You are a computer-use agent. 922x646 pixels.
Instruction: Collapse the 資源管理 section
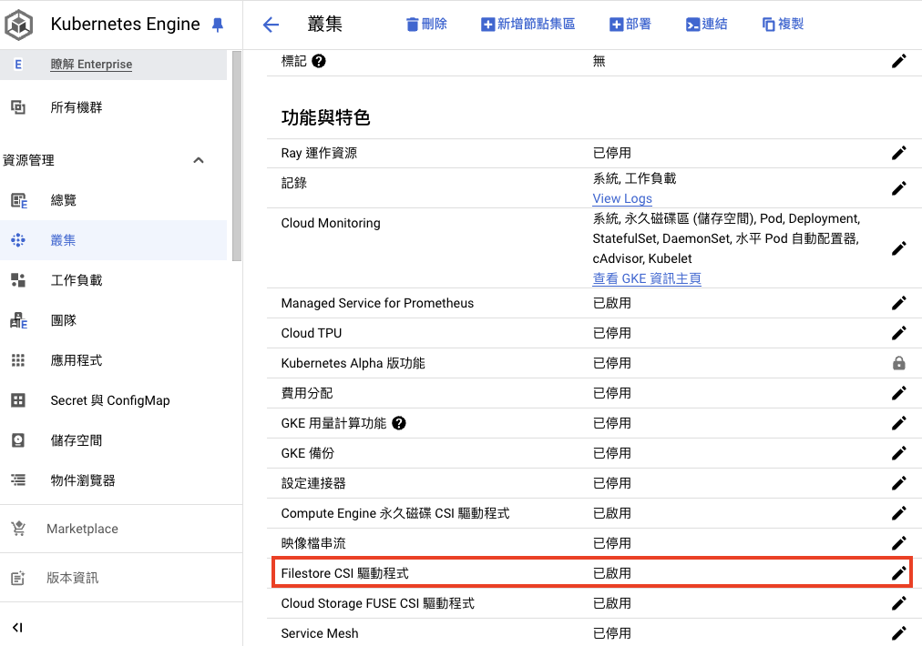click(x=199, y=160)
